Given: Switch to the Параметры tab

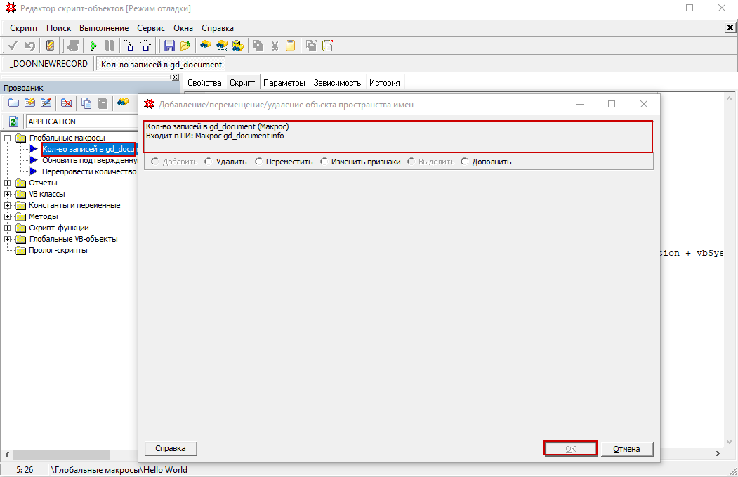Looking at the screenshot, I should (x=284, y=83).
